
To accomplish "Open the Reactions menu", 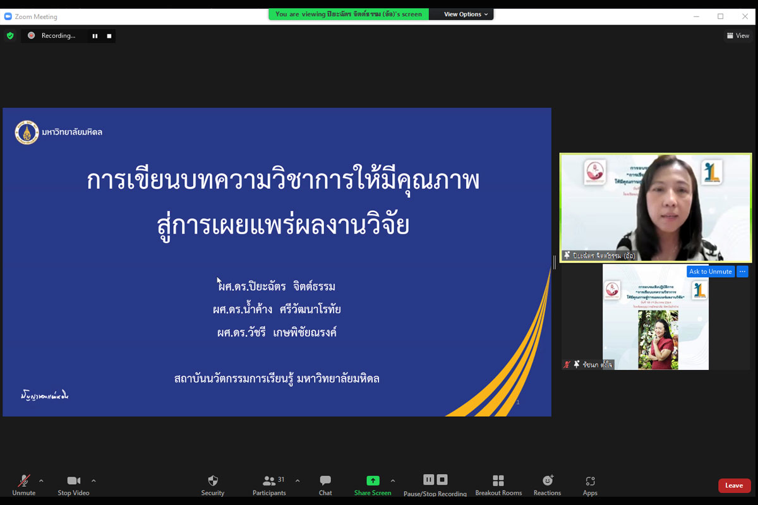I will click(547, 481).
